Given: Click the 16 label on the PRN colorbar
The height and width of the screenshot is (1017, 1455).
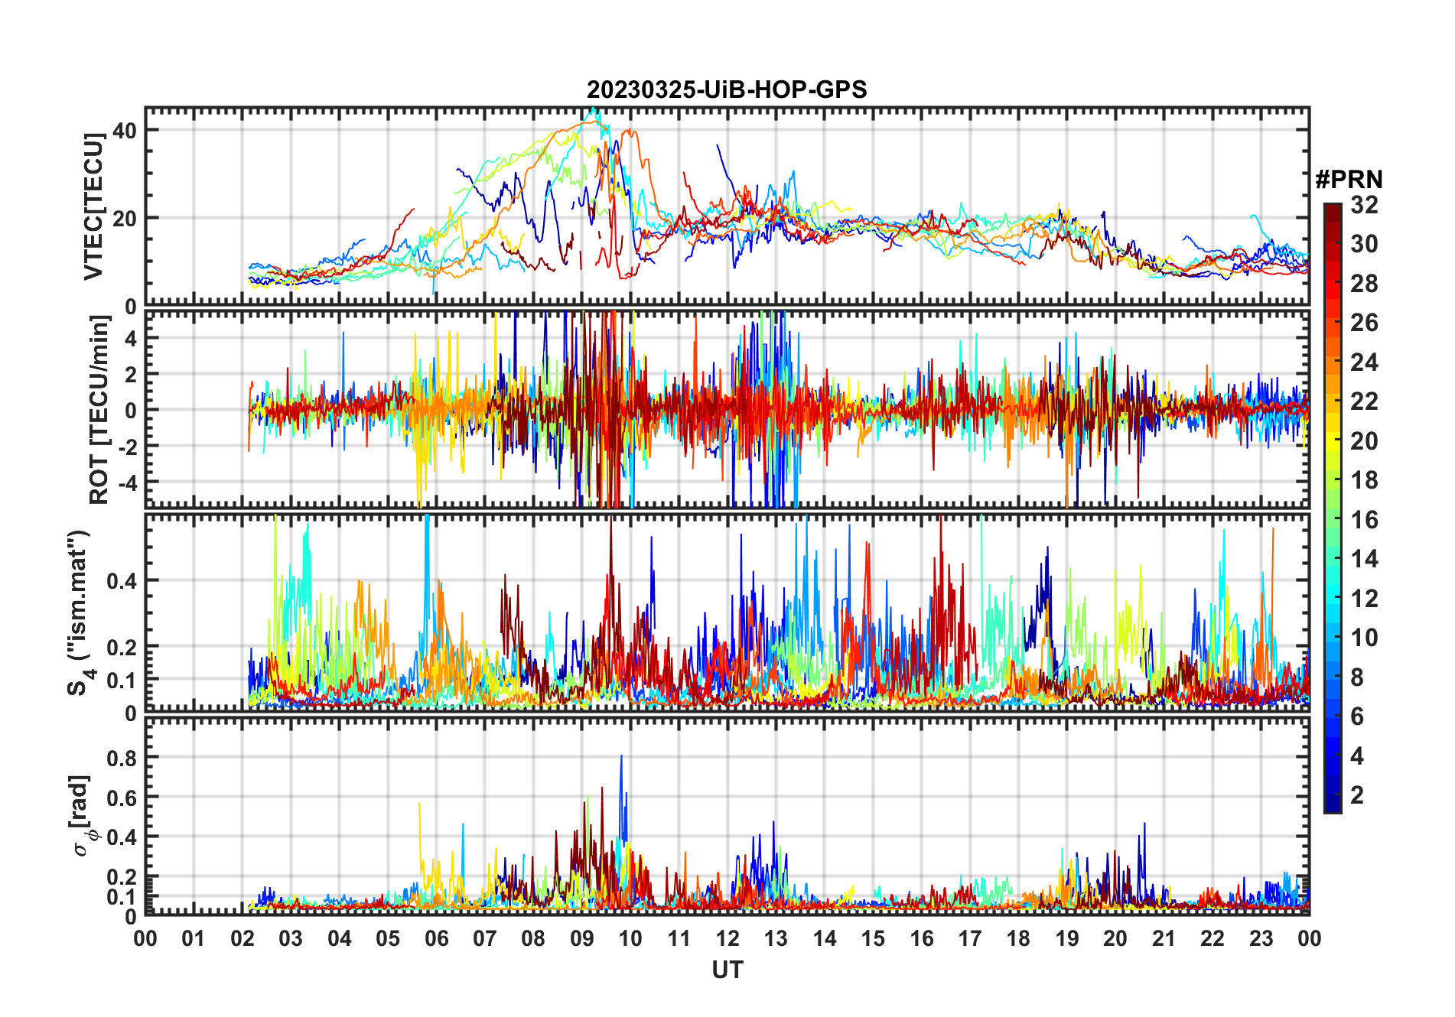Looking at the screenshot, I should [1364, 520].
